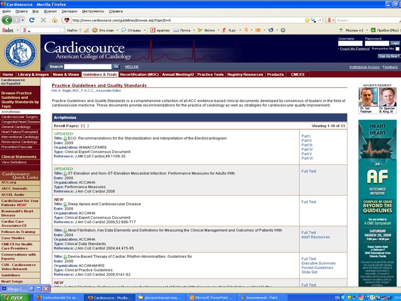The height and width of the screenshot is (301, 401).
Task: Click lock icon beside ECG Recommendations title
Action: click(65, 138)
